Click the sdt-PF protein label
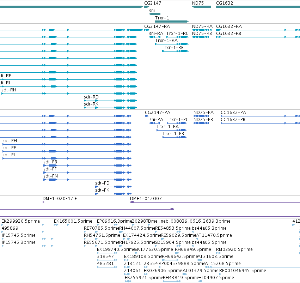The width and height of the screenshot is (300, 283). (x=50, y=169)
